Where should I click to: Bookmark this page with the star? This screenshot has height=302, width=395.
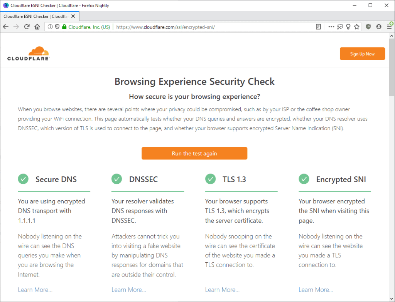tap(357, 27)
